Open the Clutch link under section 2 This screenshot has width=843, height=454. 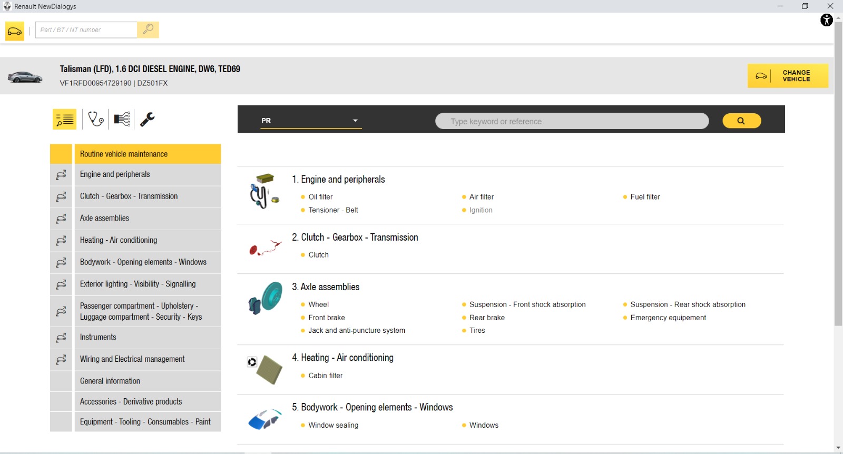coord(318,255)
